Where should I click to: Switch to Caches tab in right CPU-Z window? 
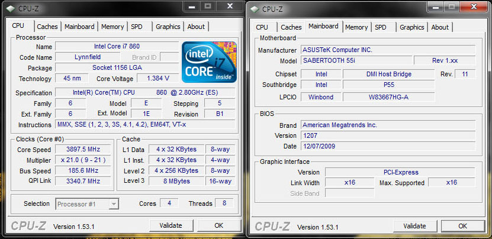click(291, 27)
